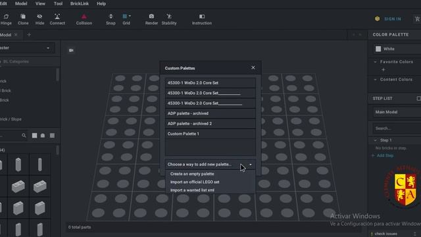
Task: Click the coin icon beside Sign In
Action: click(377, 19)
